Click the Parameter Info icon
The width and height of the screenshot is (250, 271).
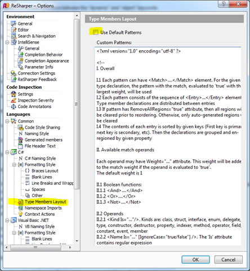tap(20, 67)
